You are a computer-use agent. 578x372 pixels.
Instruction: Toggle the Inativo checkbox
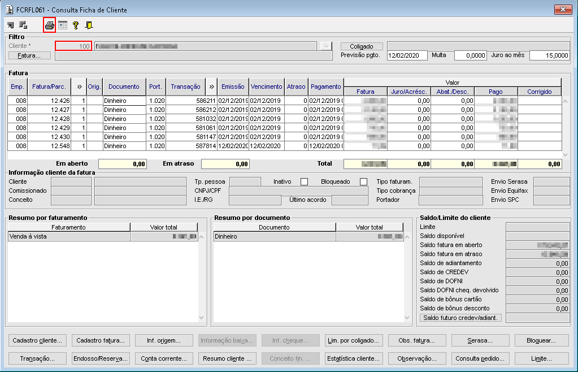[304, 181]
